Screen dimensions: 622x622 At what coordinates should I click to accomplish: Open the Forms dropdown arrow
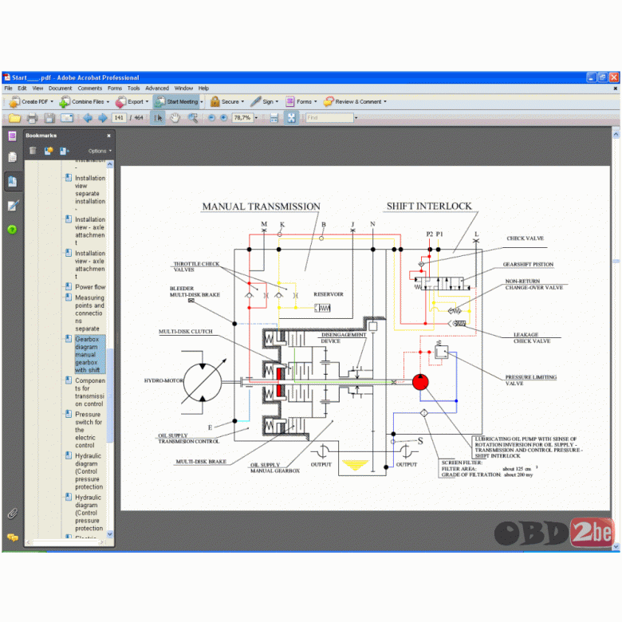click(x=316, y=102)
